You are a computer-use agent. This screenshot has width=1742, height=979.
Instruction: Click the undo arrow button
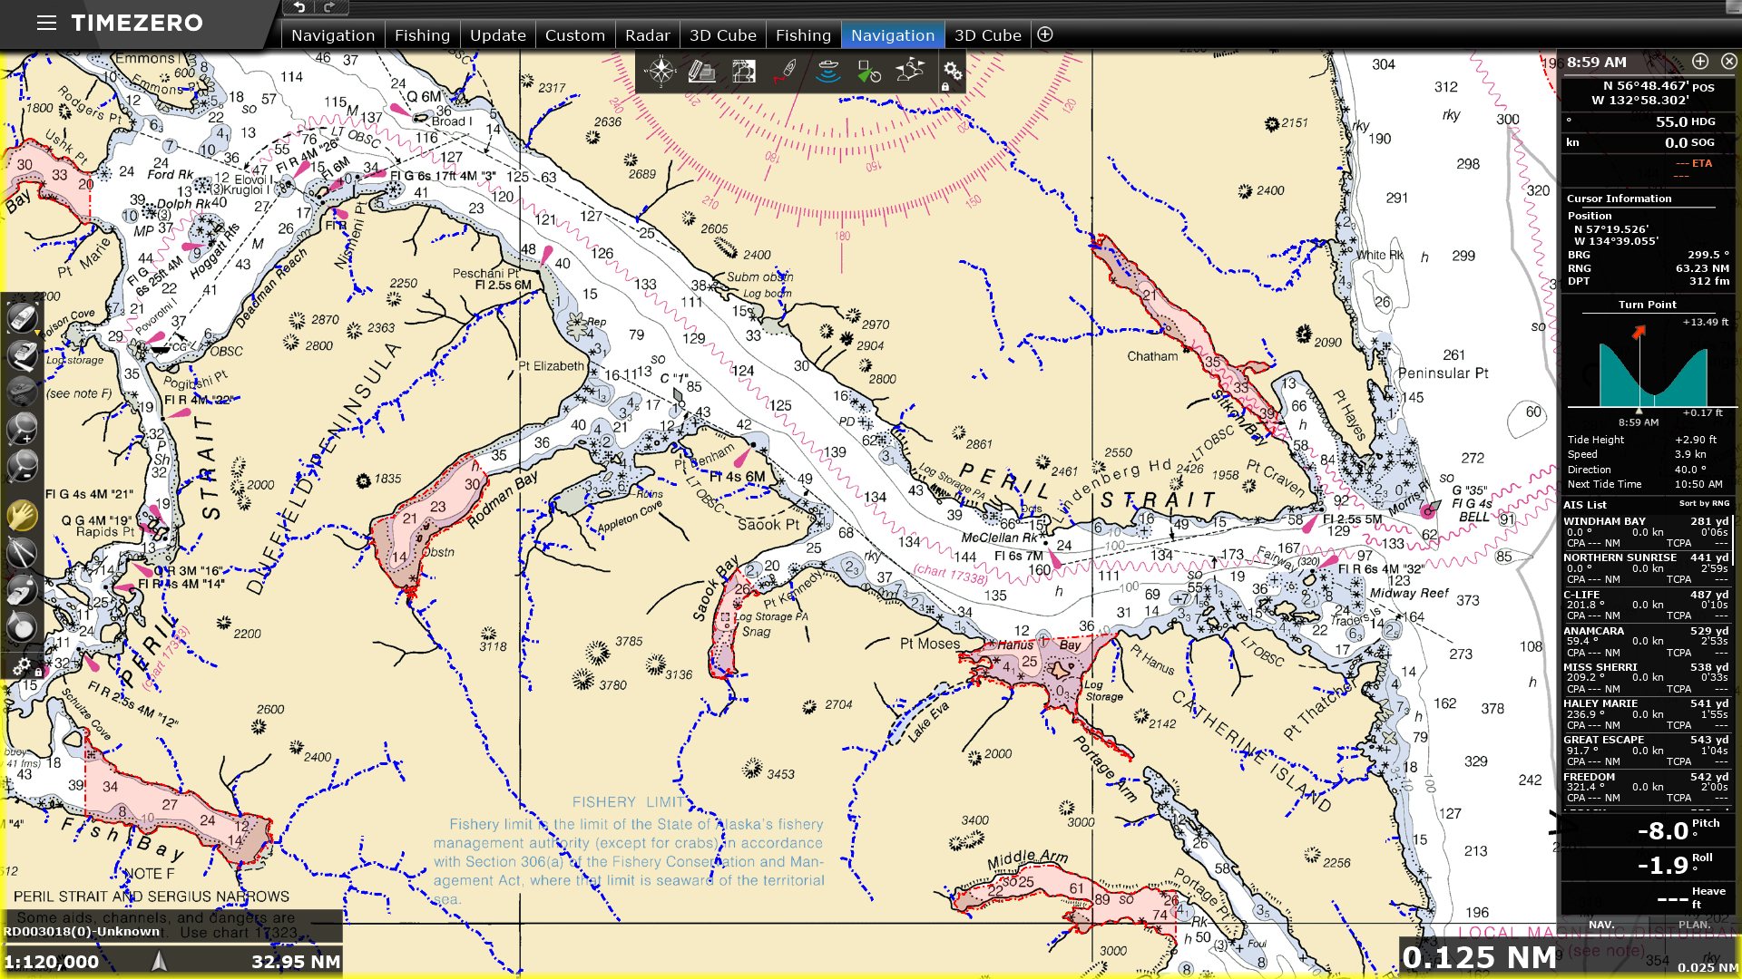coord(299,7)
